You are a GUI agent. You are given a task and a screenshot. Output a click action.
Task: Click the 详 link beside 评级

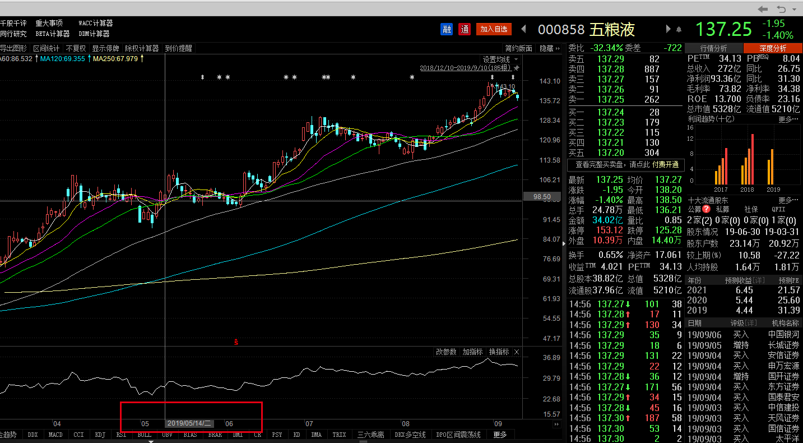[750, 323]
